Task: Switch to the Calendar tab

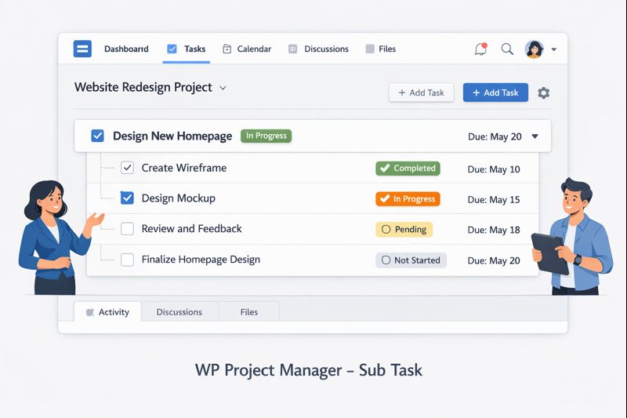Action: click(x=254, y=49)
